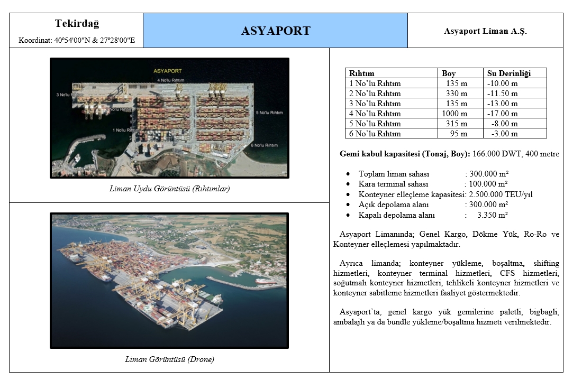Click the -11.50 m depth value
This screenshot has height=390, width=573.
(x=503, y=94)
